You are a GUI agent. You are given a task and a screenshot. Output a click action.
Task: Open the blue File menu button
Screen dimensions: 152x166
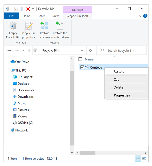pos(11,16)
